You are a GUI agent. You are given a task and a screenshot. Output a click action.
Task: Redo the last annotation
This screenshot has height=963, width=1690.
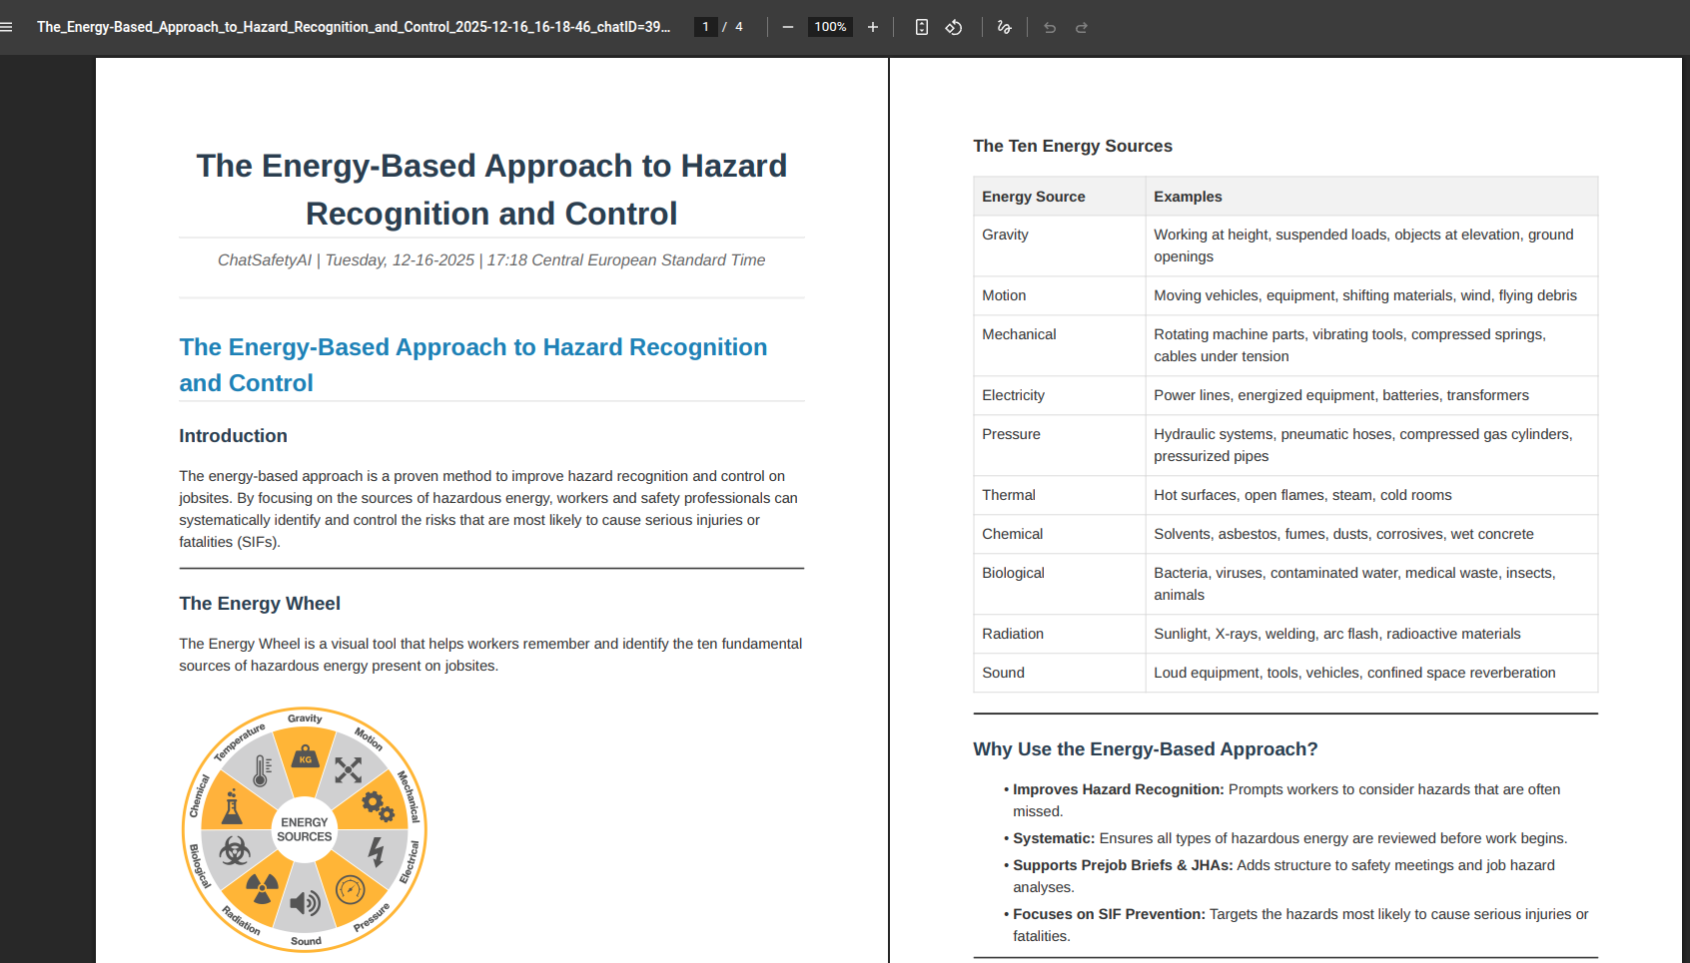[1082, 27]
